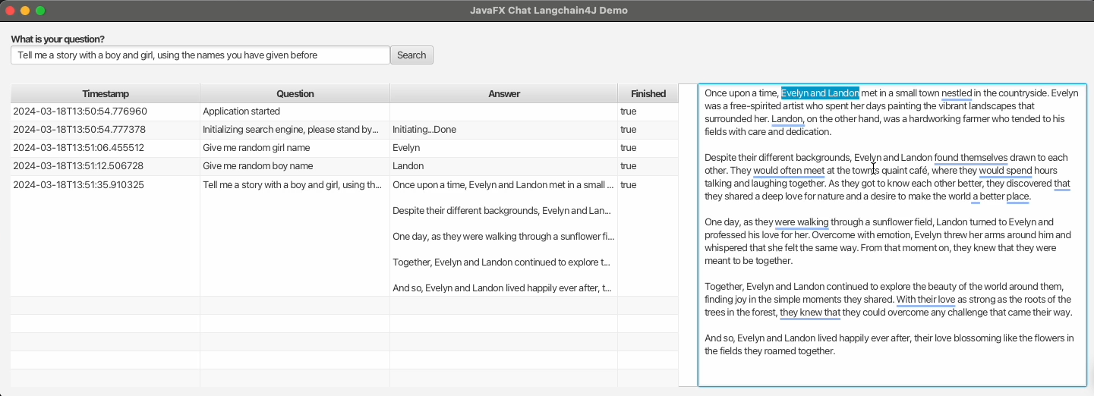Sort table by Finished column header
This screenshot has width=1094, height=396.
[648, 93]
